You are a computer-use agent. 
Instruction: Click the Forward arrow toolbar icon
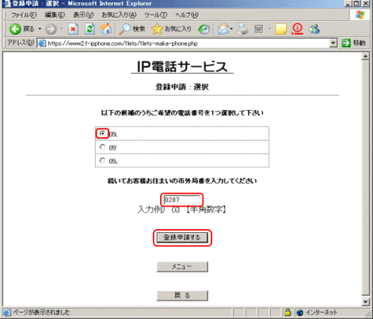[51, 29]
